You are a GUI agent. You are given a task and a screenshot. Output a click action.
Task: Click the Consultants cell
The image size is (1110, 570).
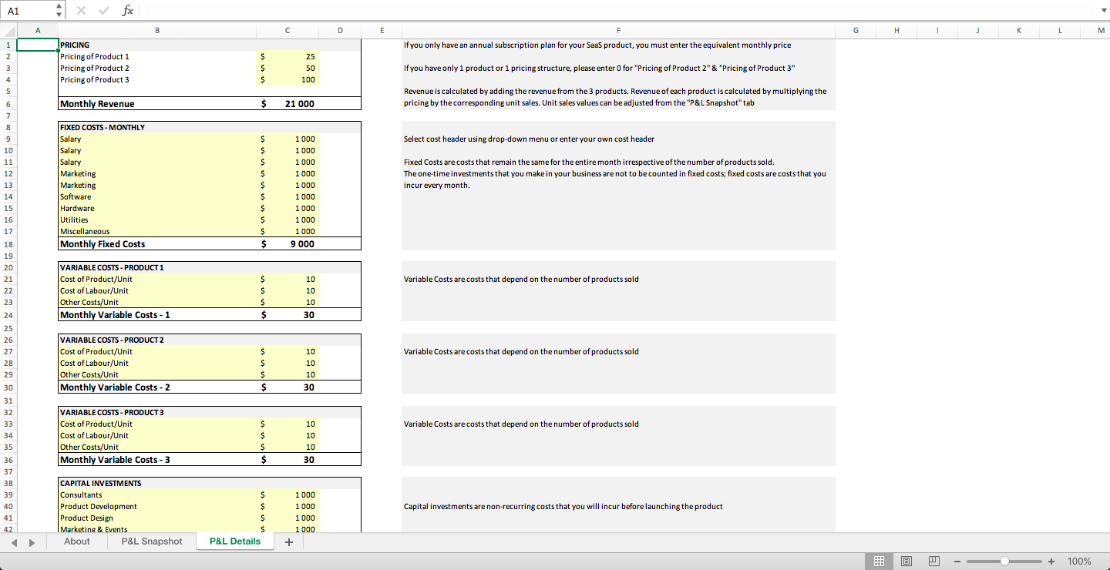[x=156, y=495]
